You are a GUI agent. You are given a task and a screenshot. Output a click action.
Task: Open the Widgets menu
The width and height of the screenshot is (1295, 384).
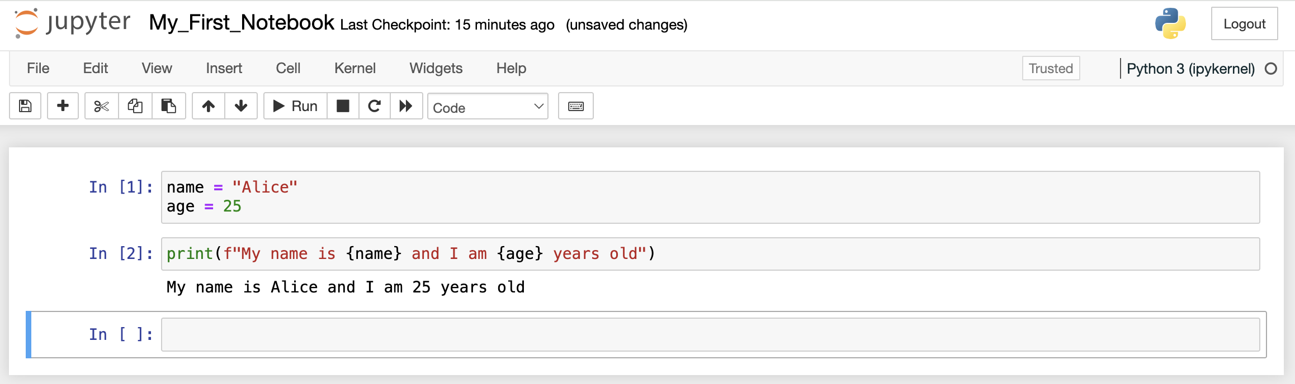436,68
